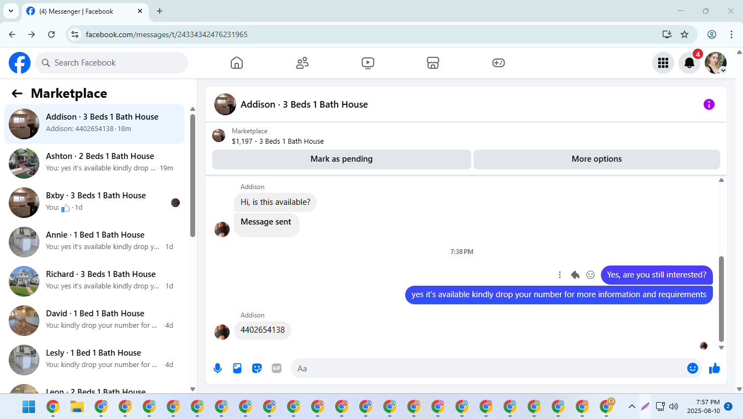Open Addison 3 Beds 1 Bath House chat
Image resolution: width=743 pixels, height=419 pixels.
[95, 124]
